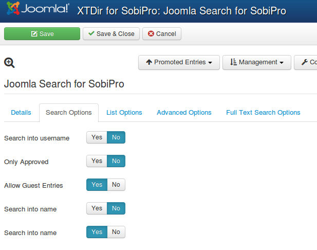Click the Save & Close button
The height and width of the screenshot is (250, 317).
(x=111, y=33)
